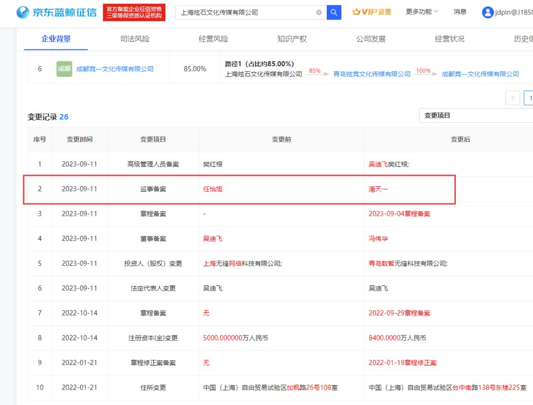Click 2023-09-04章程备案 entry
This screenshot has width=533, height=405.
[x=399, y=214]
